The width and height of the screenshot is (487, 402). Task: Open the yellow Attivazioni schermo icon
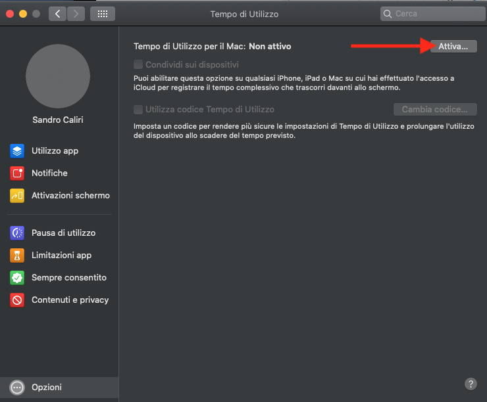coord(17,196)
